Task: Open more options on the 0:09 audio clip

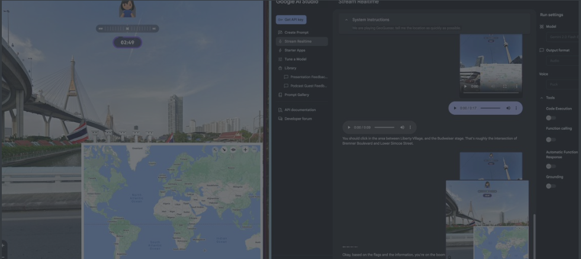Action: 410,127
